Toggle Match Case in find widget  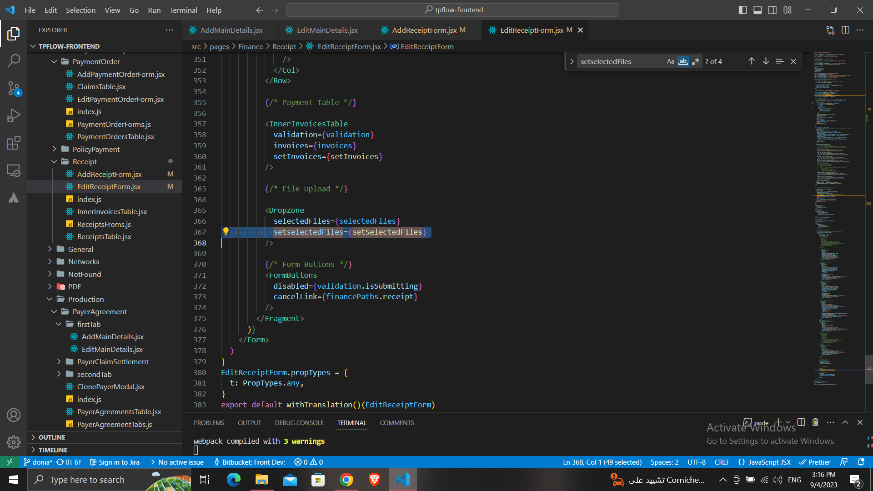click(x=670, y=61)
